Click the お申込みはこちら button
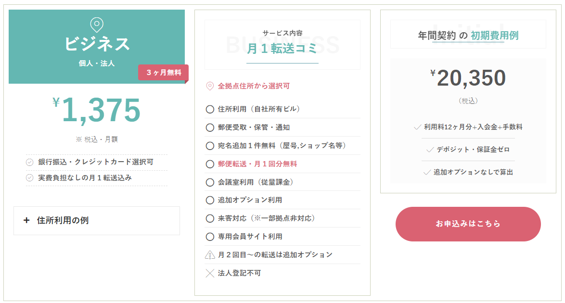The width and height of the screenshot is (565, 303). tap(468, 224)
